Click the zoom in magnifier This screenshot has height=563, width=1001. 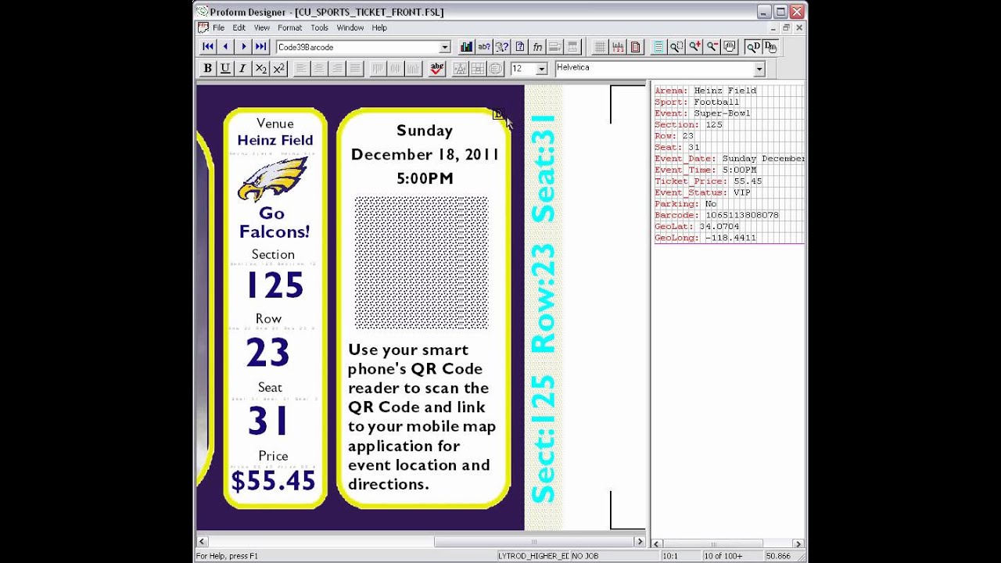click(x=694, y=47)
